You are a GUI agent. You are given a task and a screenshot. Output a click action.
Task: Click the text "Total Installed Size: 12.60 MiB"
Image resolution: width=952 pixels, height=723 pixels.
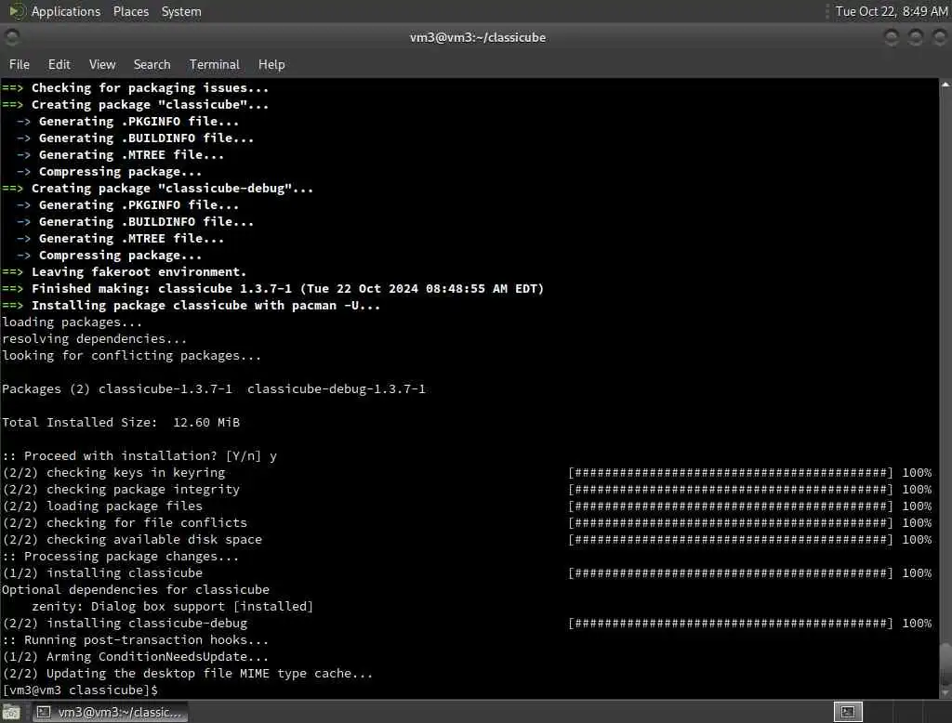pos(121,423)
